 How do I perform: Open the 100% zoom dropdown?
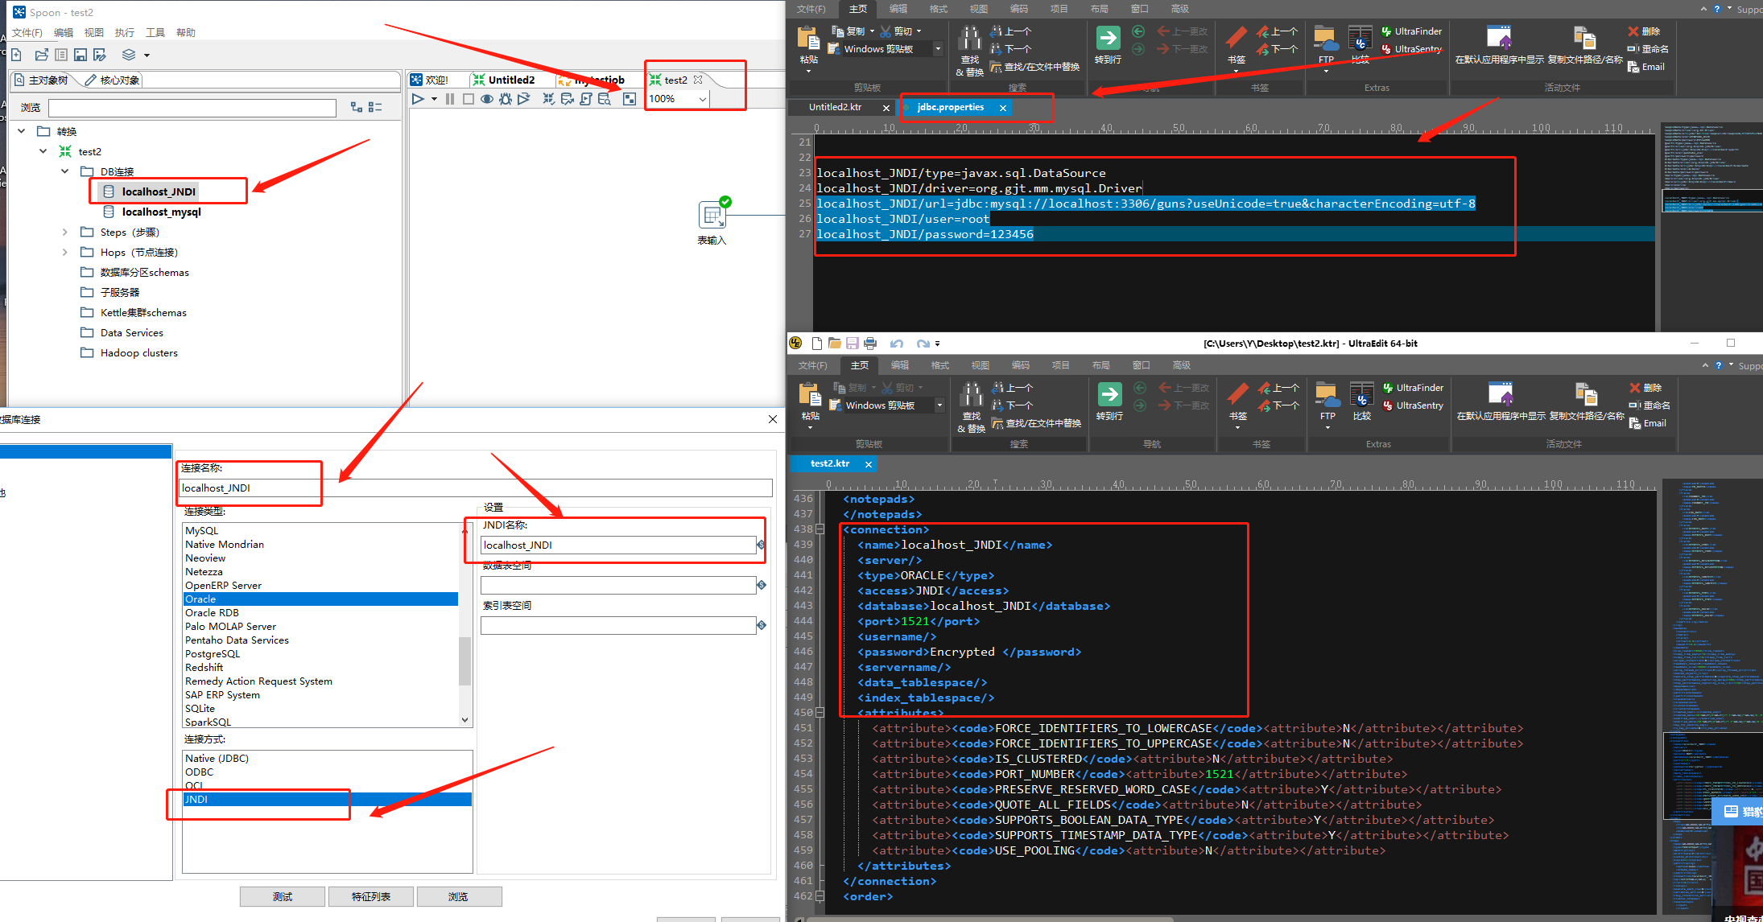click(x=702, y=99)
